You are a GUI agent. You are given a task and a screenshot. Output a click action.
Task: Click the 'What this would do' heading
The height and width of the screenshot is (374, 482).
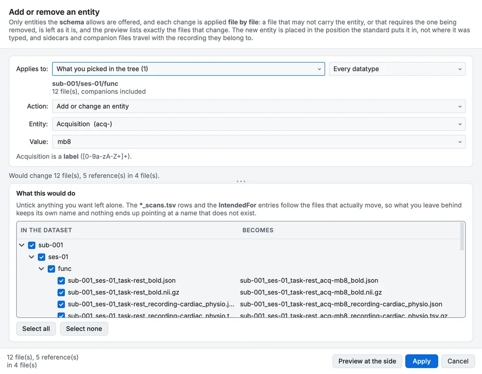[46, 193]
